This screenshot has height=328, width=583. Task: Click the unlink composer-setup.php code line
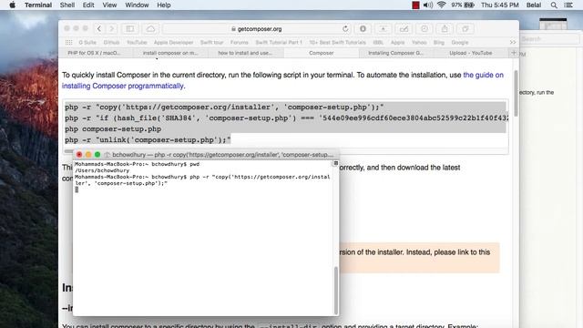click(x=148, y=139)
